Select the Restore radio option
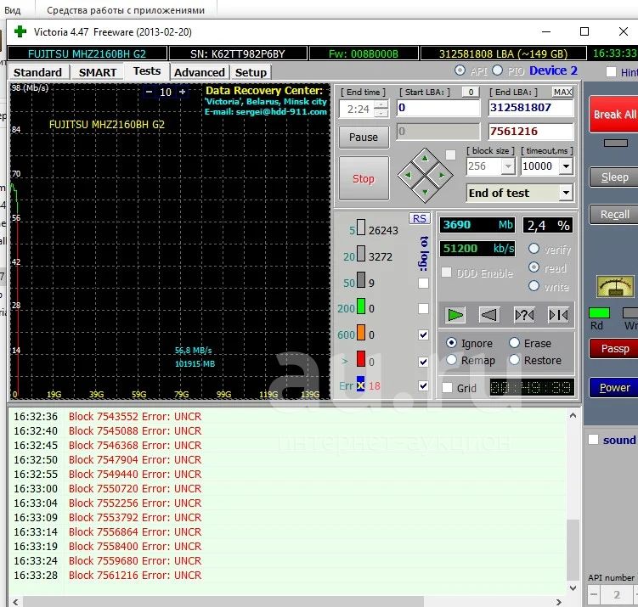638x607 pixels. tap(514, 360)
